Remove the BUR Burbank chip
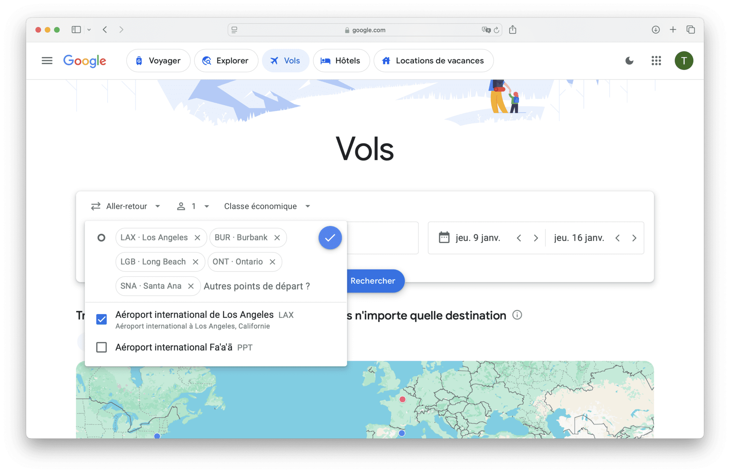 pos(277,238)
